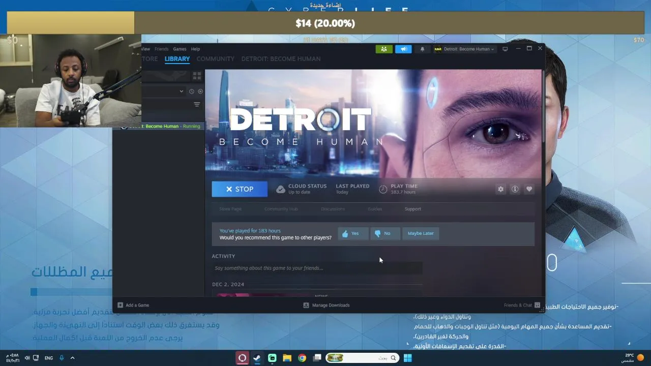Screen dimensions: 651x366
Task: Click the cloud status icon
Action: (280, 189)
